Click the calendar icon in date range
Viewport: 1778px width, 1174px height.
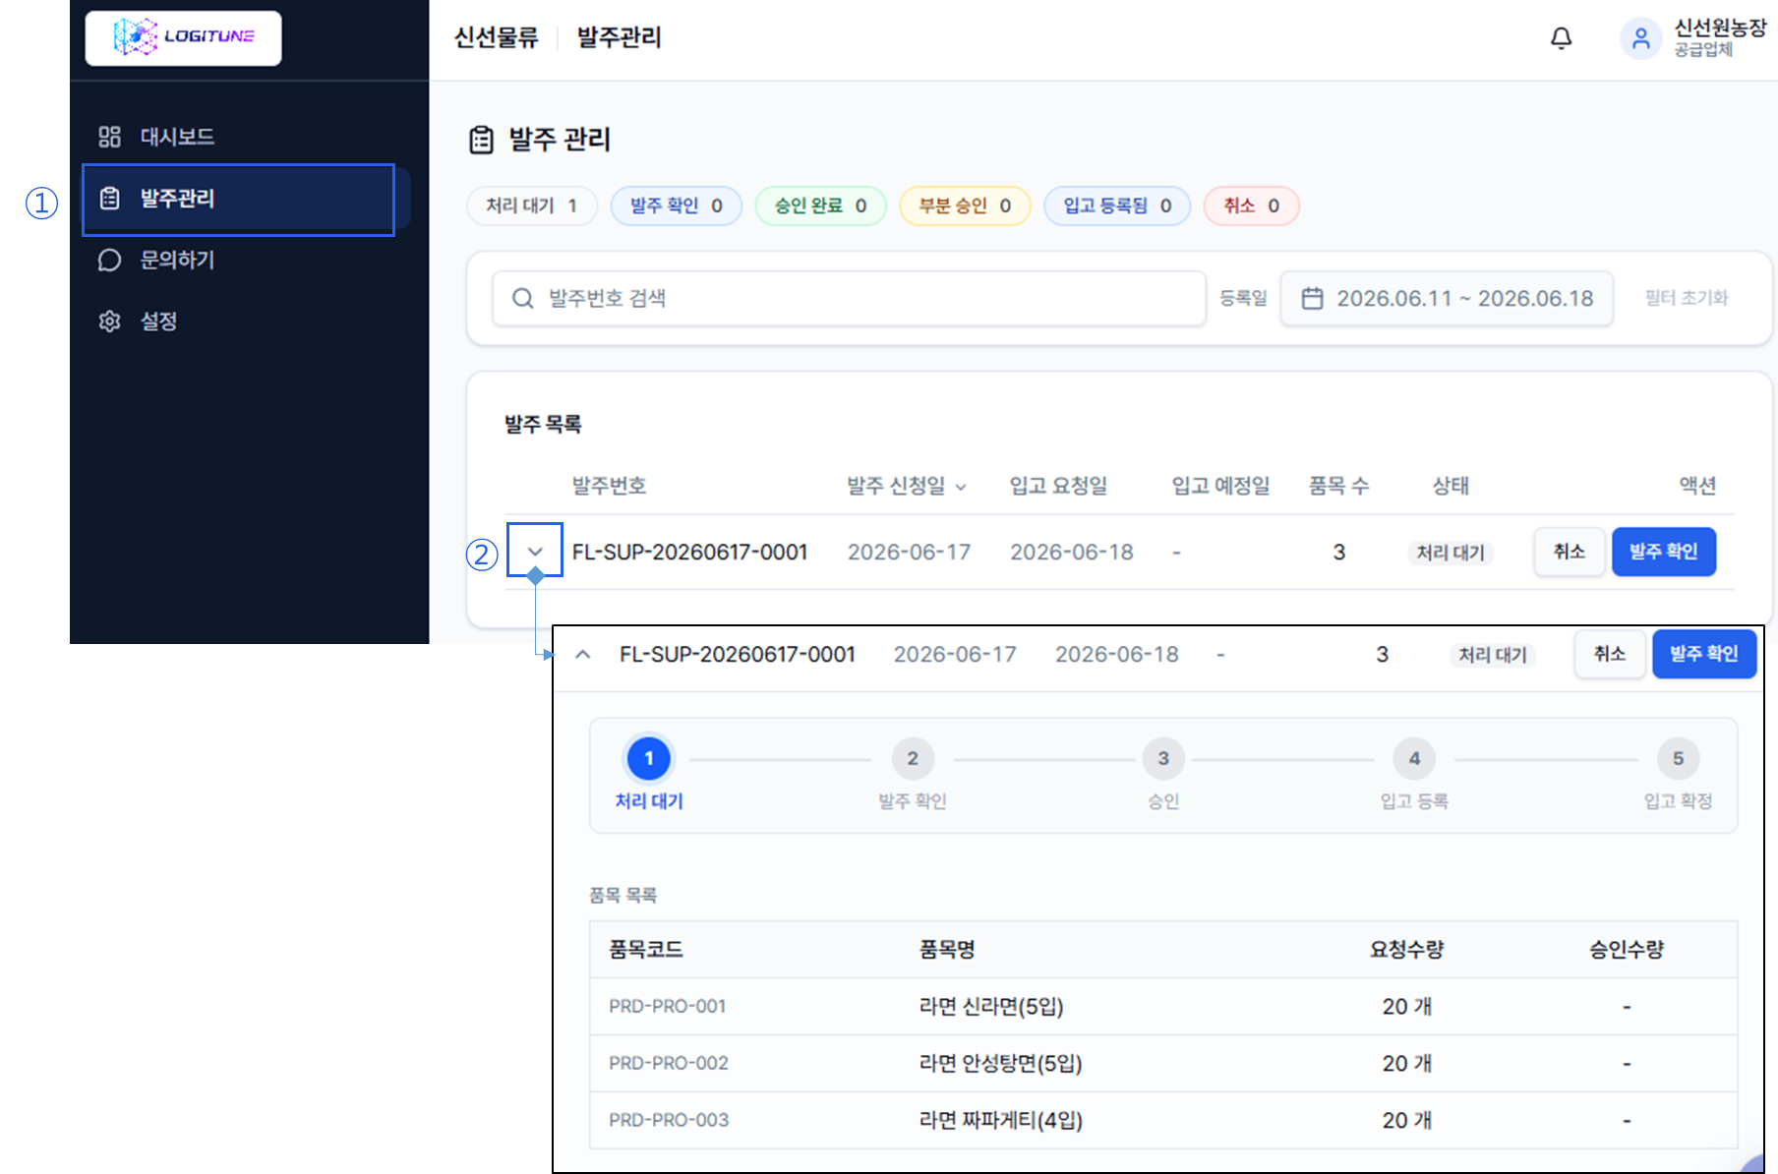pyautogui.click(x=1312, y=298)
